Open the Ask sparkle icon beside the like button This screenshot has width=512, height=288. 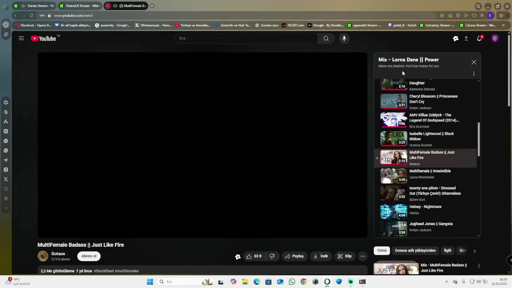coord(238,256)
